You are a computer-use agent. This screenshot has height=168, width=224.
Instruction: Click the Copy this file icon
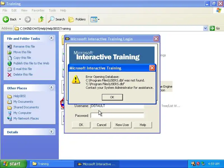[x=10, y=58]
